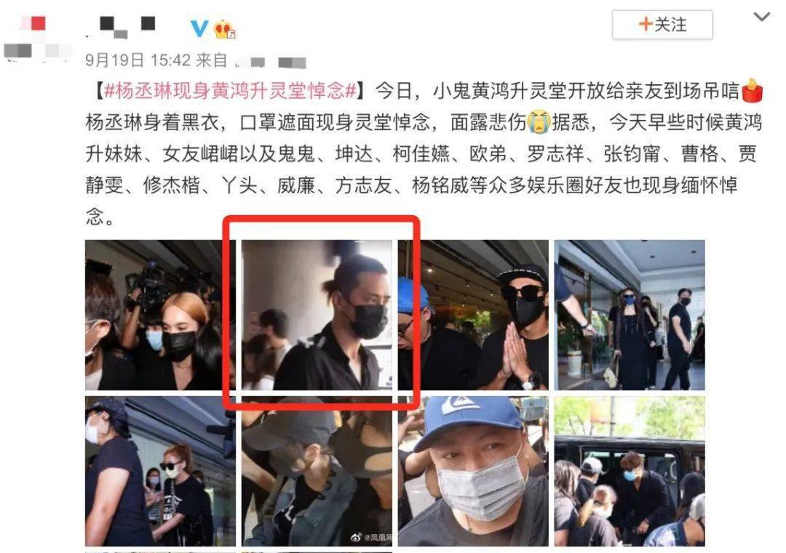Open photo of person in gray cap and denim

click(x=317, y=471)
